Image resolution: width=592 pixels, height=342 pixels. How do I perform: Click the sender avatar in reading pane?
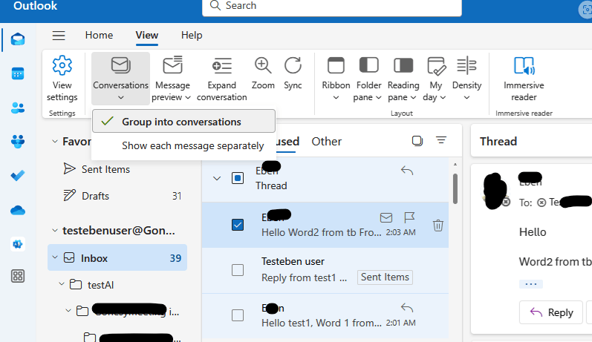coord(495,191)
